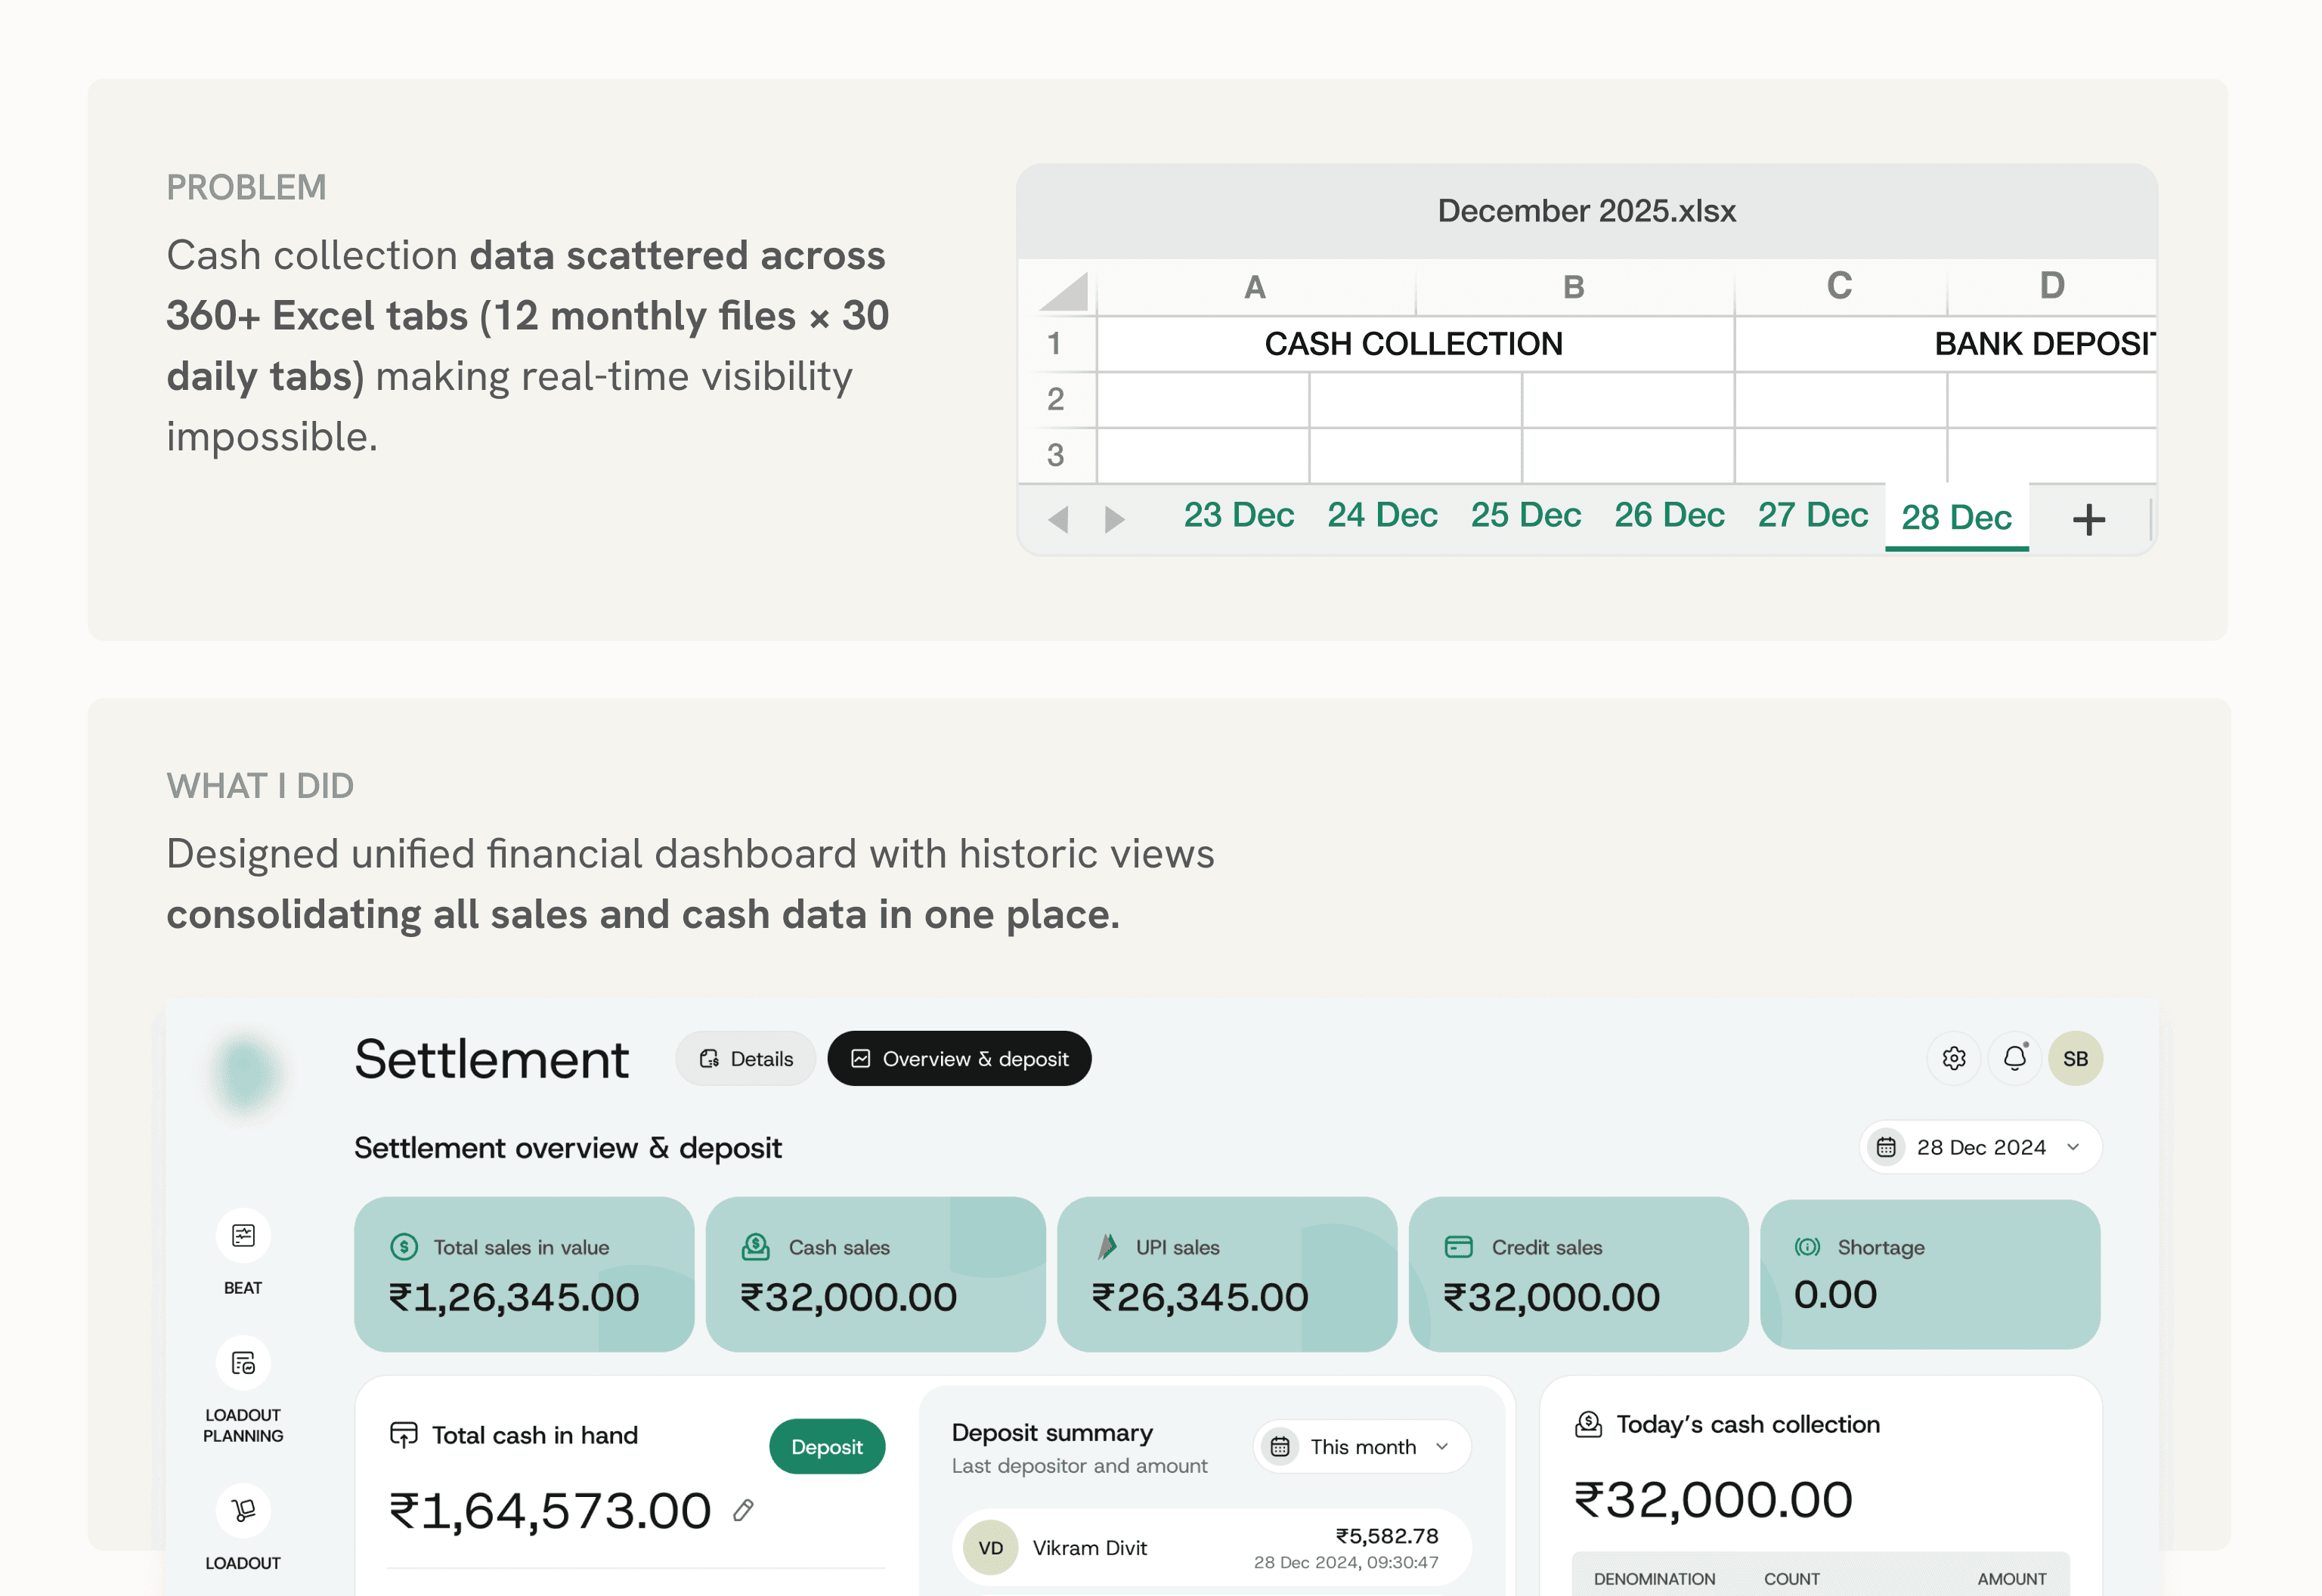Image resolution: width=2322 pixels, height=1596 pixels.
Task: Open the settings gear icon
Action: (1953, 1058)
